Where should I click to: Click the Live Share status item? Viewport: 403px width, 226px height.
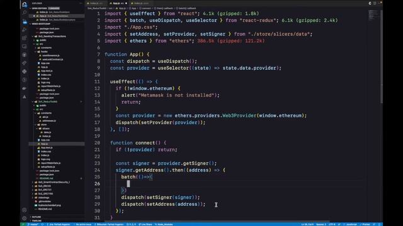(x=145, y=225)
